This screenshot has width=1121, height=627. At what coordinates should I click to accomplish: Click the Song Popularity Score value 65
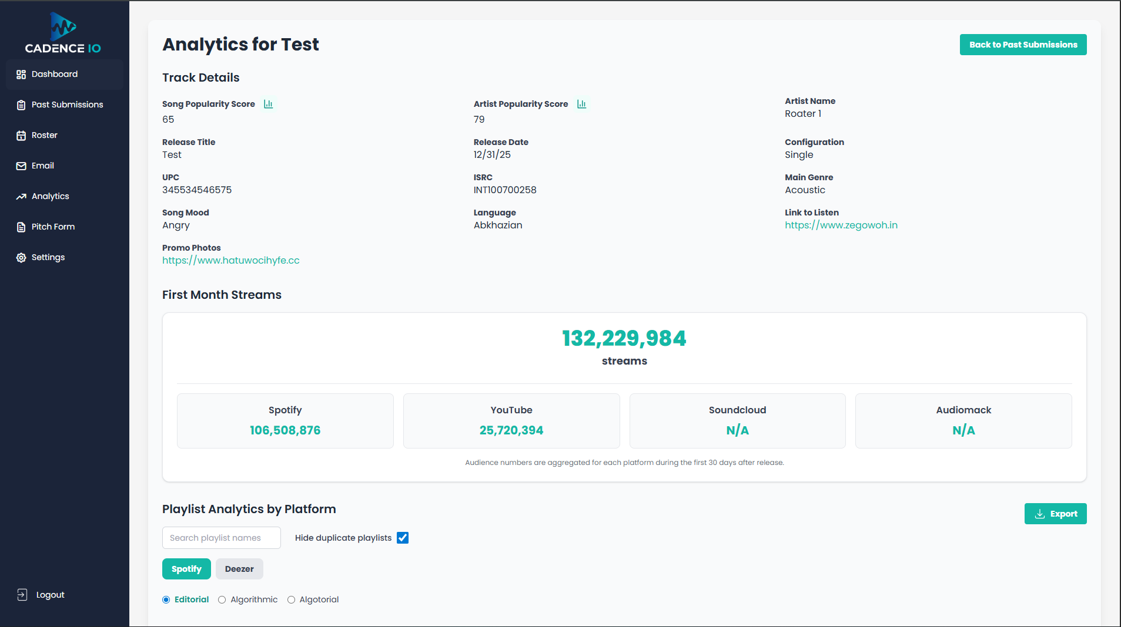pyautogui.click(x=168, y=119)
